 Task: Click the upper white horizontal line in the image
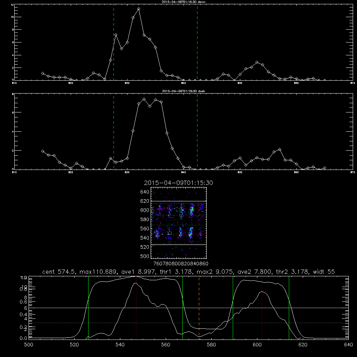click(178, 201)
